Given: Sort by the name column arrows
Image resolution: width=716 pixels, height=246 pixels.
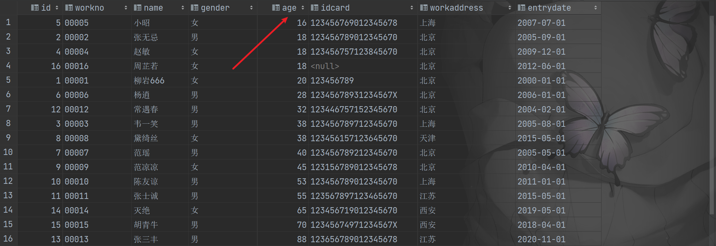Looking at the screenshot, I should tap(183, 8).
